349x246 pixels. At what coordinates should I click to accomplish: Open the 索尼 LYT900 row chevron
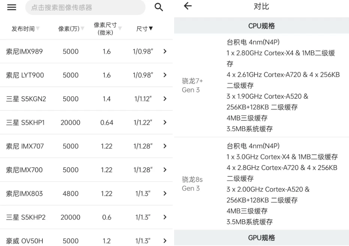(164, 75)
